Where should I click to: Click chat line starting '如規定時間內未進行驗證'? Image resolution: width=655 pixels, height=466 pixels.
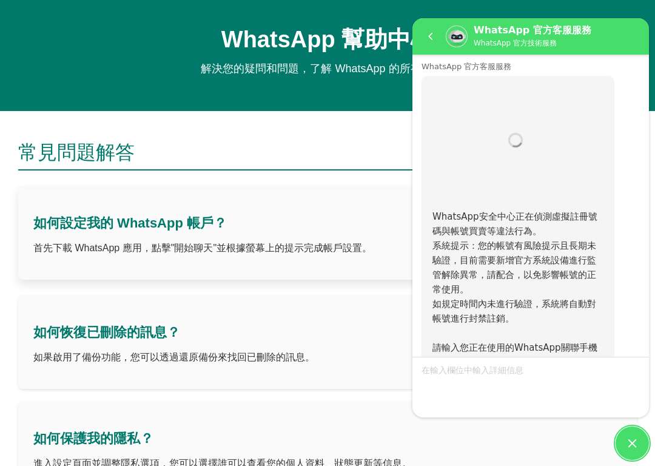click(514, 311)
